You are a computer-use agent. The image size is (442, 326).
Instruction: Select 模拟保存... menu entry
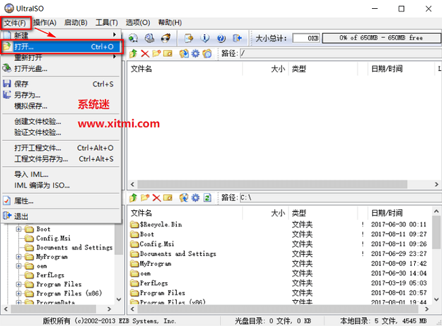[61, 106]
